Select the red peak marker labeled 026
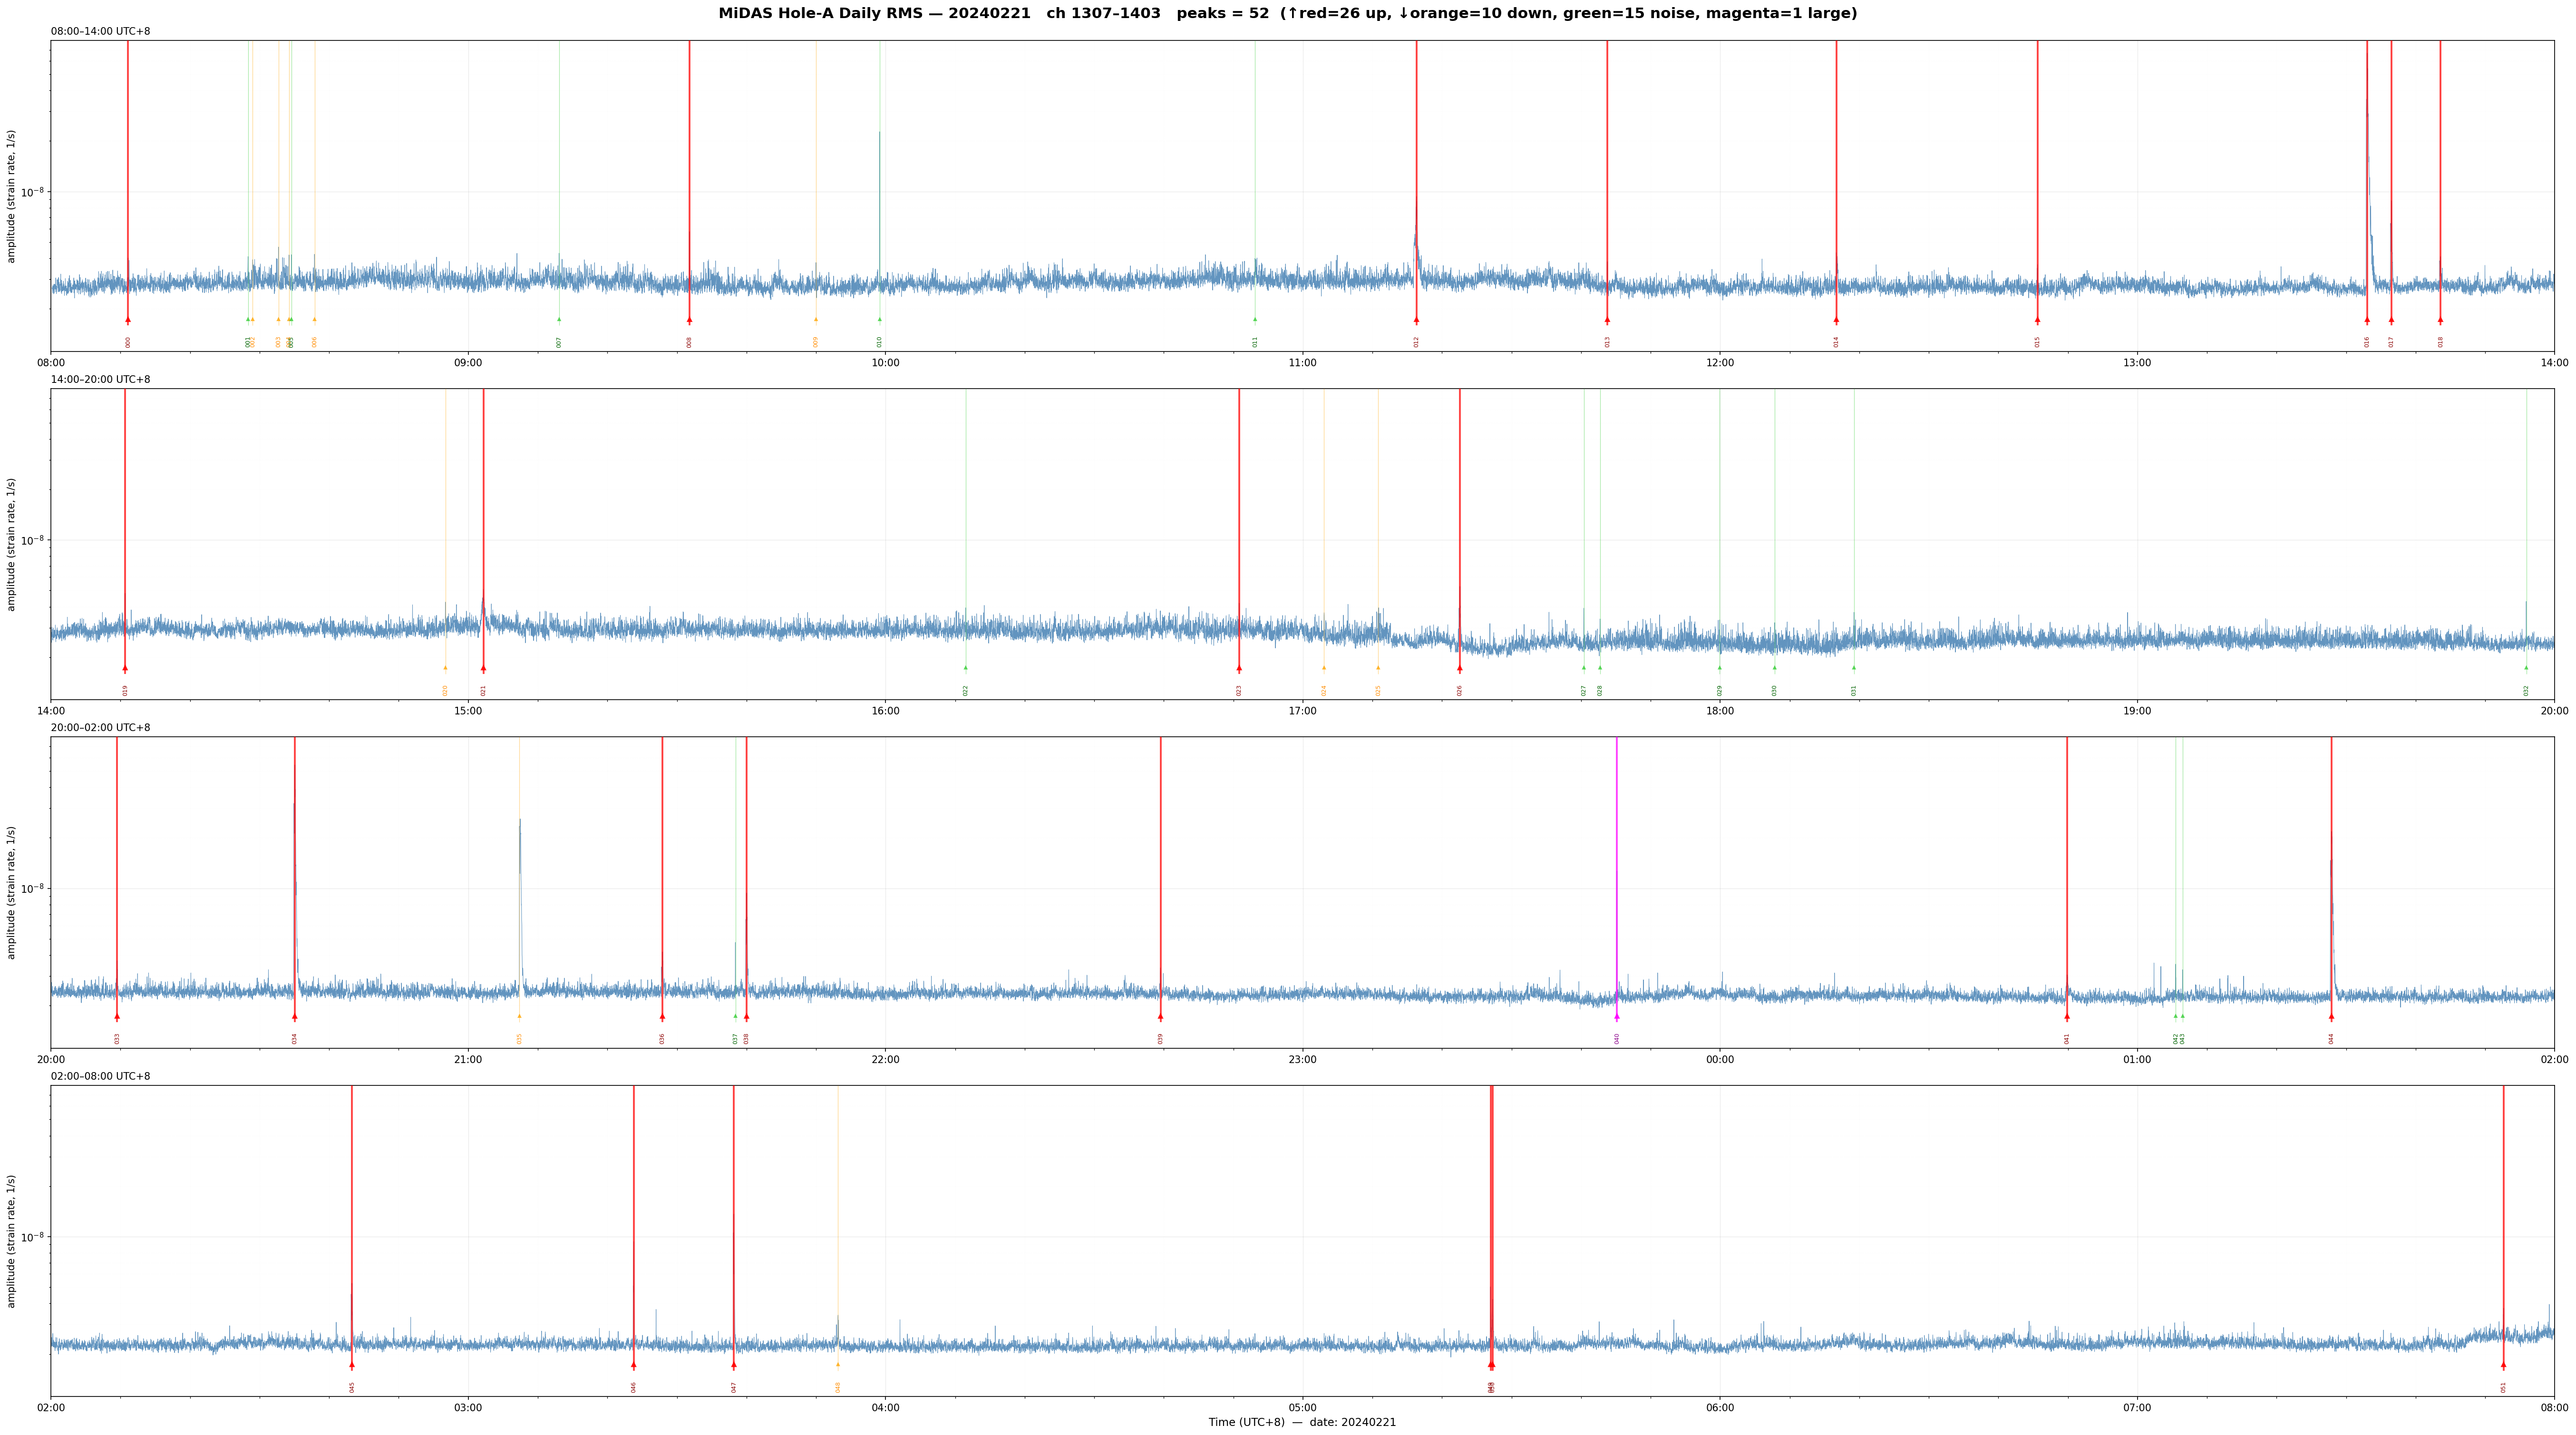The image size is (2576, 1435). click(1459, 668)
